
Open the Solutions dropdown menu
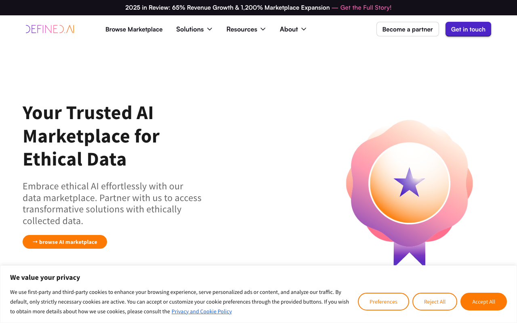[x=194, y=29]
